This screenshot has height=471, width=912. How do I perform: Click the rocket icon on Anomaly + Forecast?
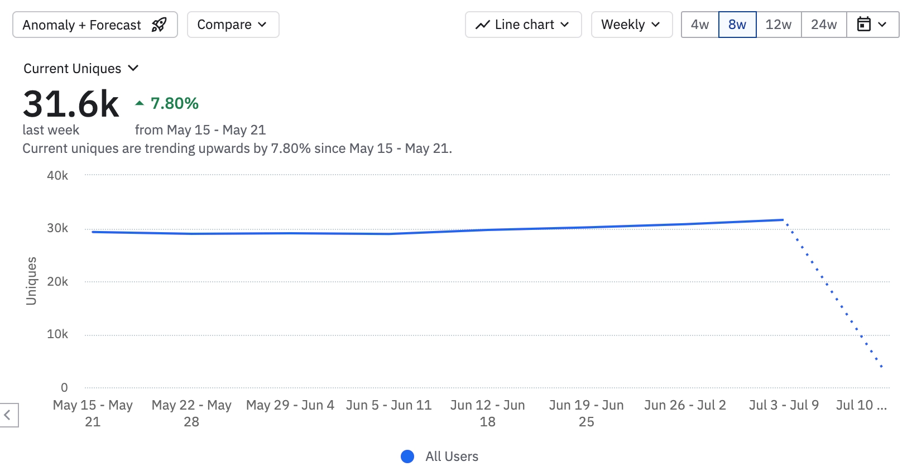(x=159, y=25)
